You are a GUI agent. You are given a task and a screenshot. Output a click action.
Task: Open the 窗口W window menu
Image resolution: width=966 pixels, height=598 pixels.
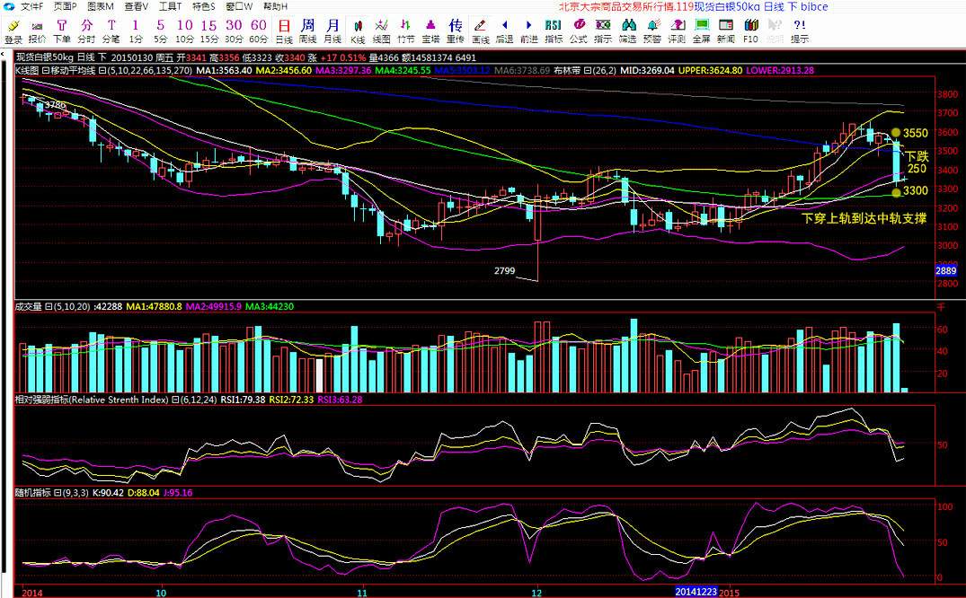239,7
